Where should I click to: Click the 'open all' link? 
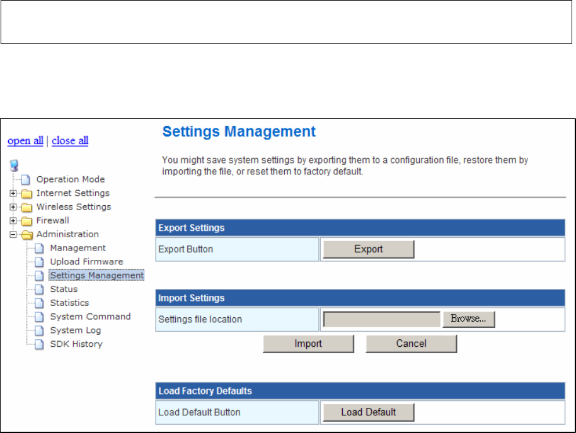25,140
